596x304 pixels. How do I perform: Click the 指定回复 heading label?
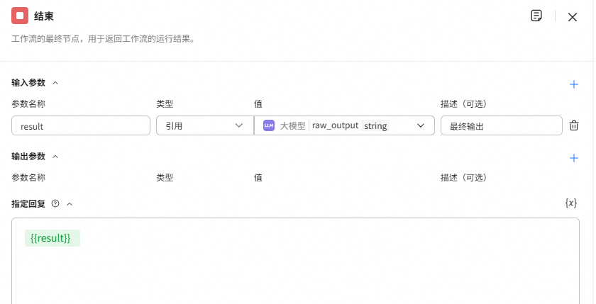click(28, 204)
